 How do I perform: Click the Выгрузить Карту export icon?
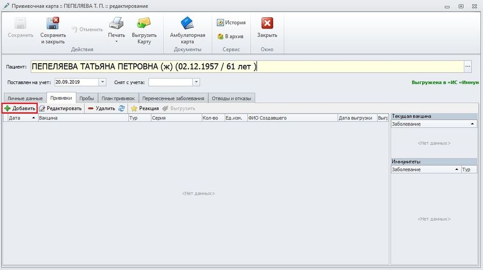coord(144,24)
